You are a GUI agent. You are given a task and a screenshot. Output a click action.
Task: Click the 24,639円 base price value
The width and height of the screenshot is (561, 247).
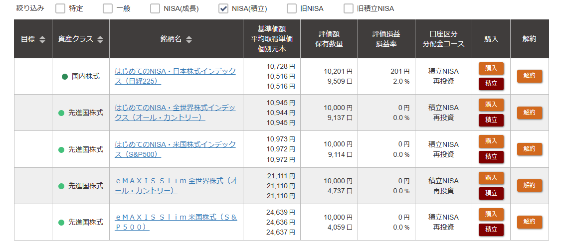coord(281,212)
